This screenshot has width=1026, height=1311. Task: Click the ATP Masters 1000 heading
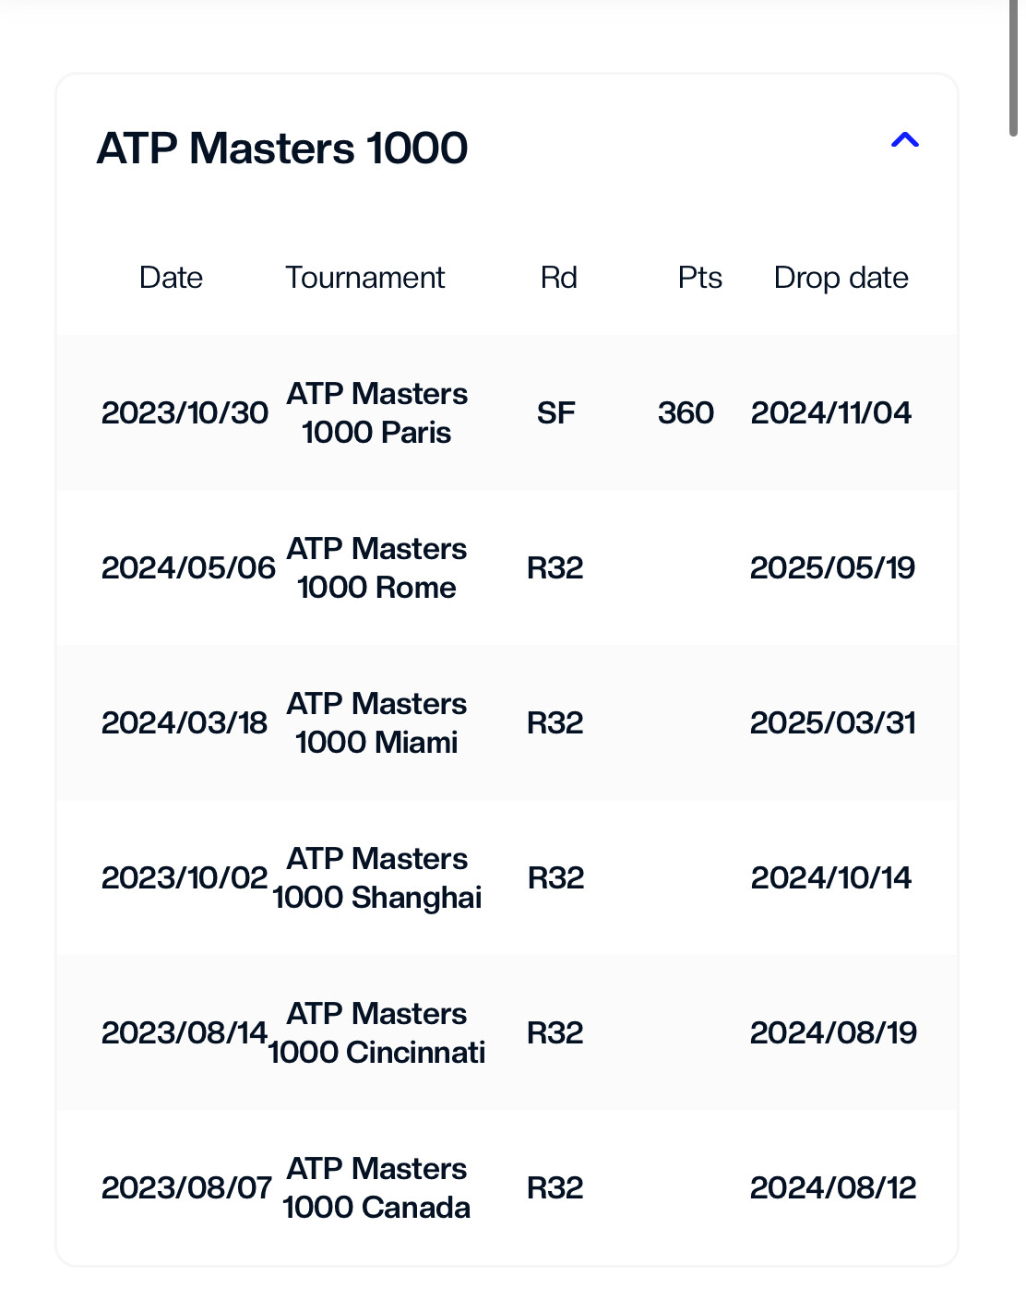coord(282,149)
